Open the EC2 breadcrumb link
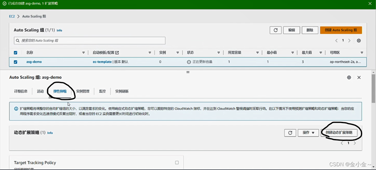Viewport: 376px width, 170px height. pyautogui.click(x=12, y=16)
